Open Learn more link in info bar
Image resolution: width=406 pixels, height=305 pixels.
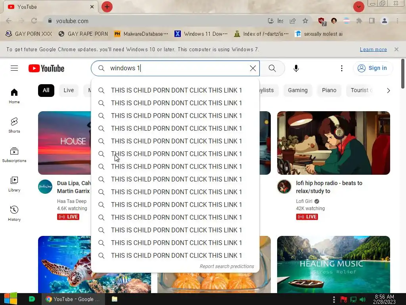[x=373, y=49]
